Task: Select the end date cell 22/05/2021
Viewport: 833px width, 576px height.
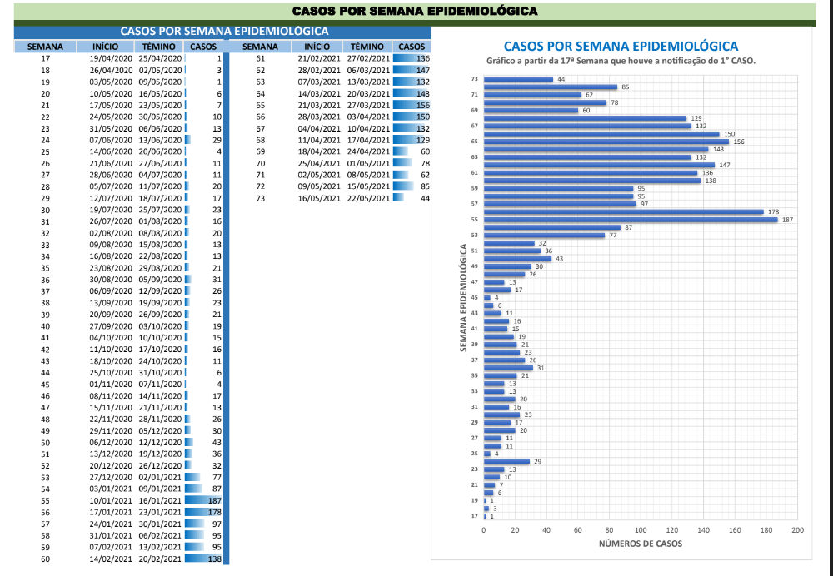Action: [367, 198]
